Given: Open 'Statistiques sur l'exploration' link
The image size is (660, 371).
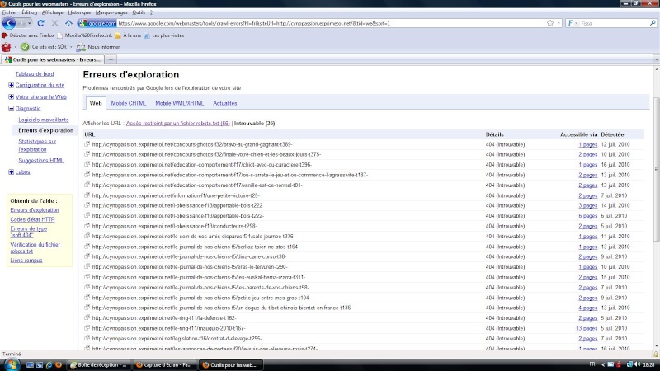Looking at the screenshot, I should click(x=37, y=145).
